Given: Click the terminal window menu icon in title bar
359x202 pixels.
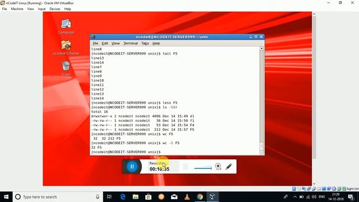Looking at the screenshot, I should [x=93, y=37].
